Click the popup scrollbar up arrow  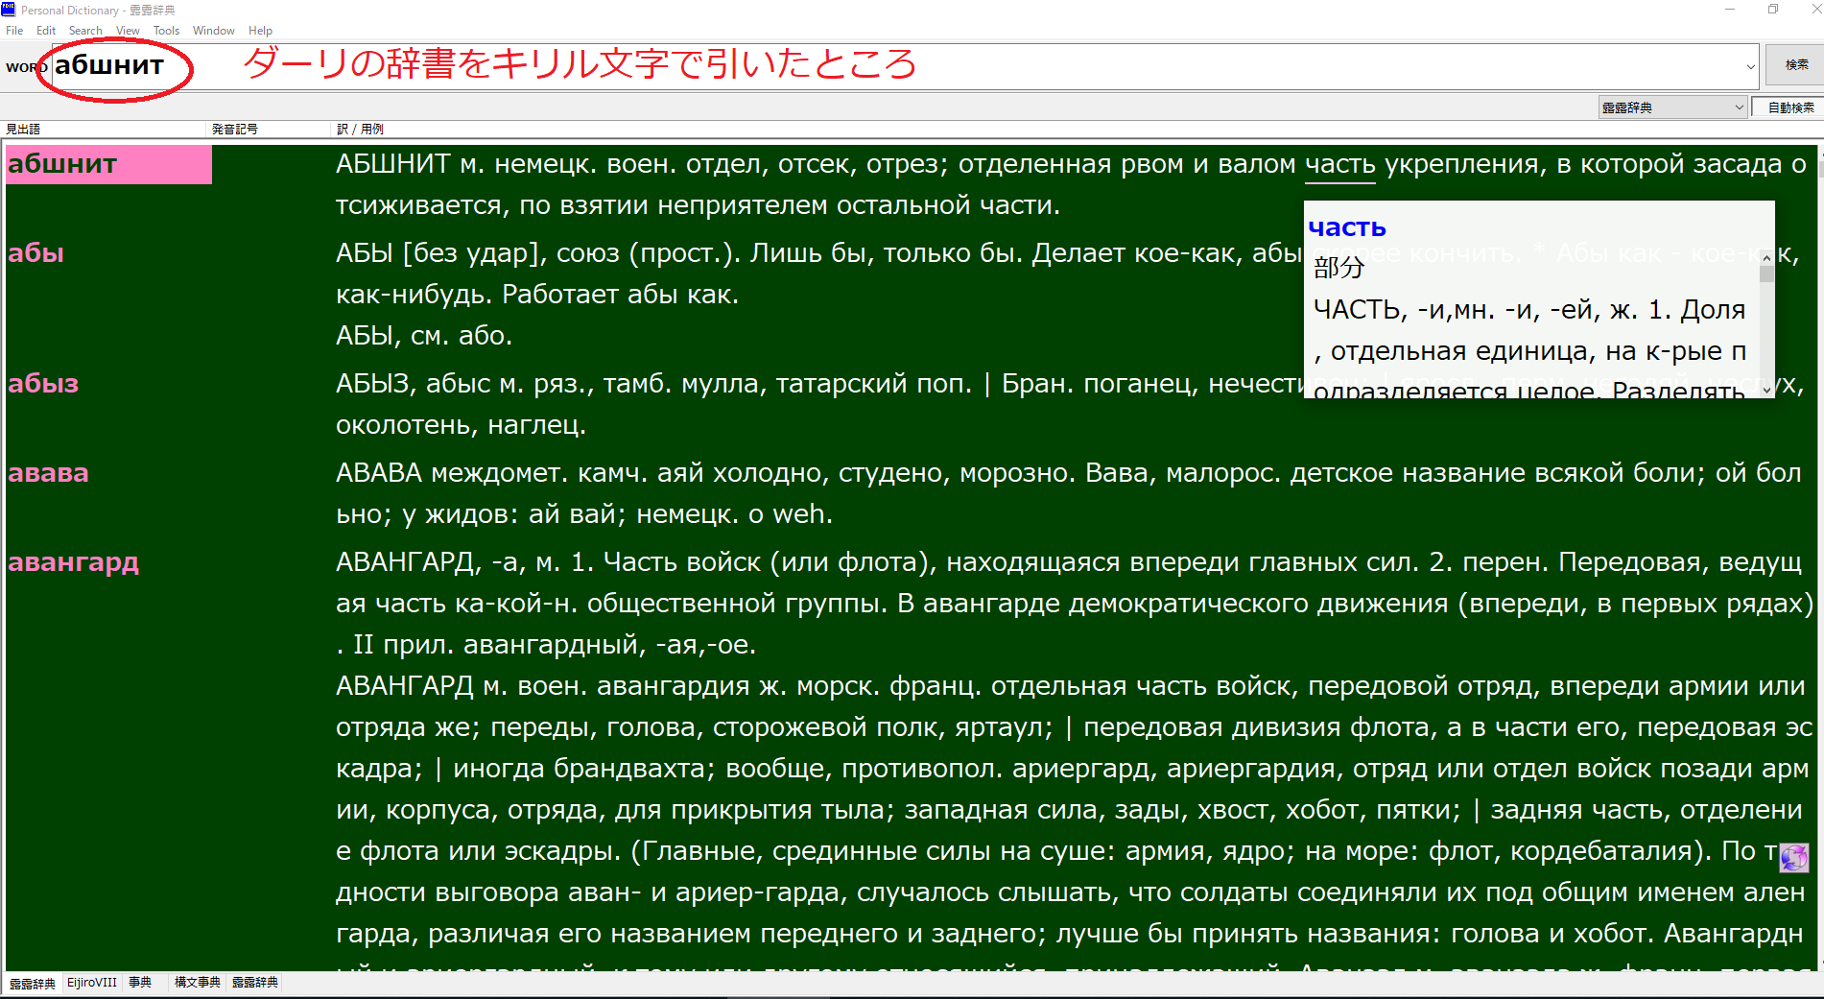point(1766,260)
